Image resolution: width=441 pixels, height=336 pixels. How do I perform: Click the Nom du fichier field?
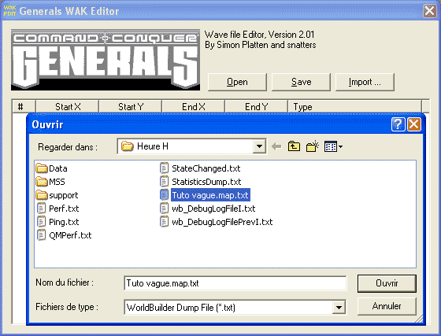pos(235,283)
